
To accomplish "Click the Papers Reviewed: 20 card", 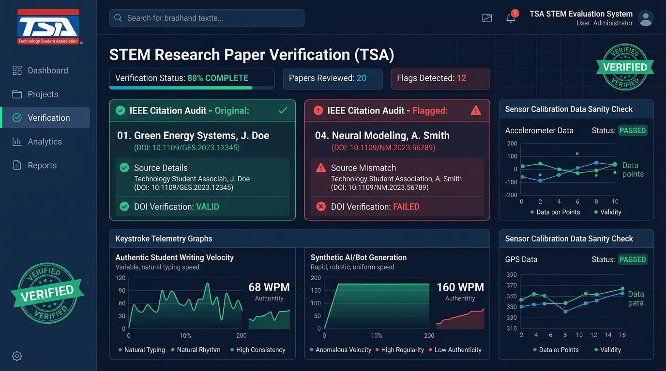I will (x=333, y=79).
